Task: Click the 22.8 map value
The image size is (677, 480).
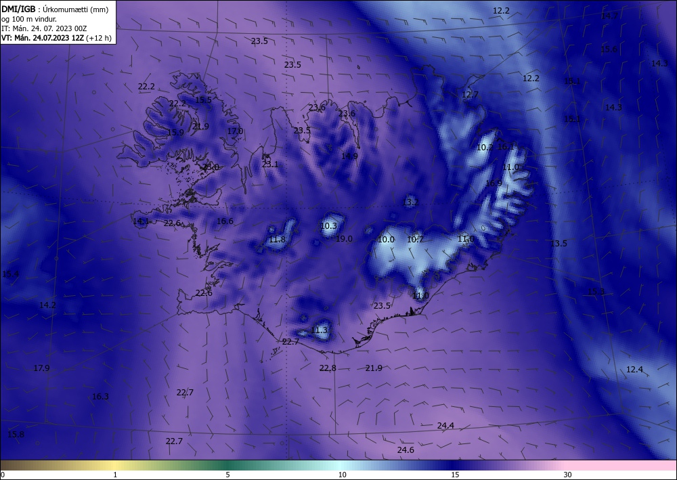Action: point(328,368)
